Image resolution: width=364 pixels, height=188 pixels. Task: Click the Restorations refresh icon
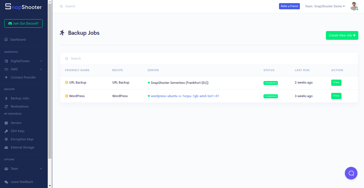coord(6,106)
